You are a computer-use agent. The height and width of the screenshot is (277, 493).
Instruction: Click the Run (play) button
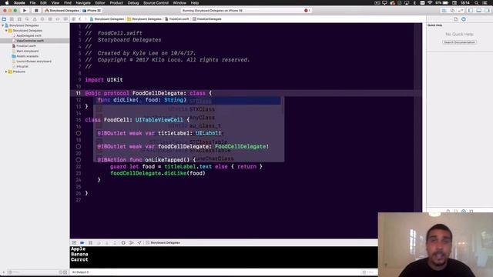click(x=25, y=10)
